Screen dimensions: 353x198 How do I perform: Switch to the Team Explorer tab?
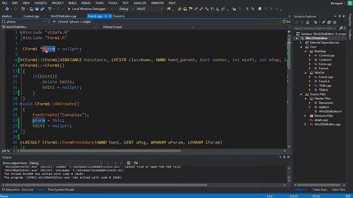point(320,190)
